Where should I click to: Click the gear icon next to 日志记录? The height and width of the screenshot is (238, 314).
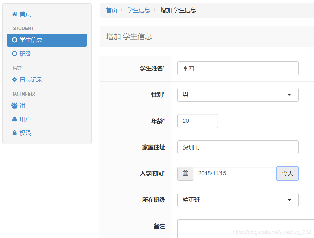(x=15, y=80)
